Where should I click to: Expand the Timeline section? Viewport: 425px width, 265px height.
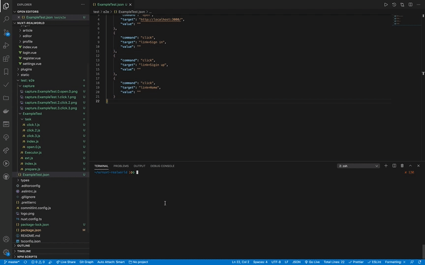point(24,251)
